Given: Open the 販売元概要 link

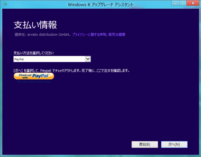Looking at the screenshot, I should pos(117,35).
